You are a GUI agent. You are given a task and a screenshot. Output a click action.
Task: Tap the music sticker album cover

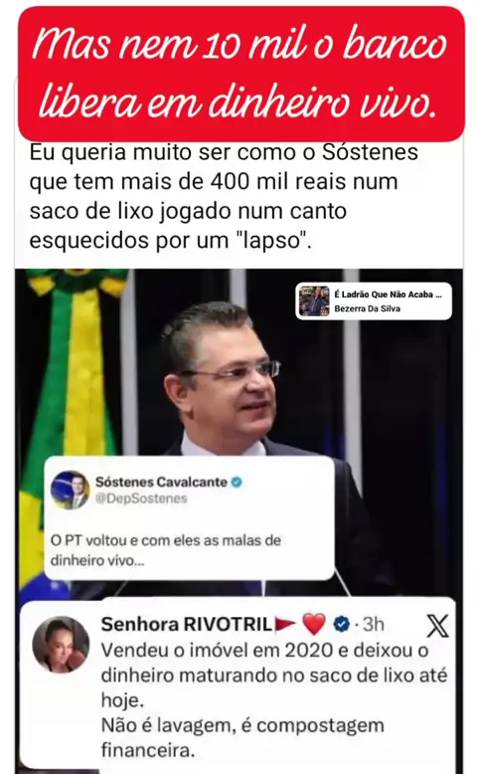(314, 300)
